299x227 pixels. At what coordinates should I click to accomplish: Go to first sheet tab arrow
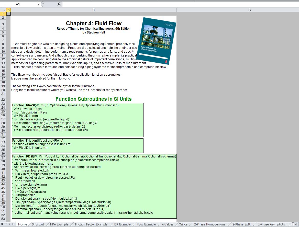point(2,224)
